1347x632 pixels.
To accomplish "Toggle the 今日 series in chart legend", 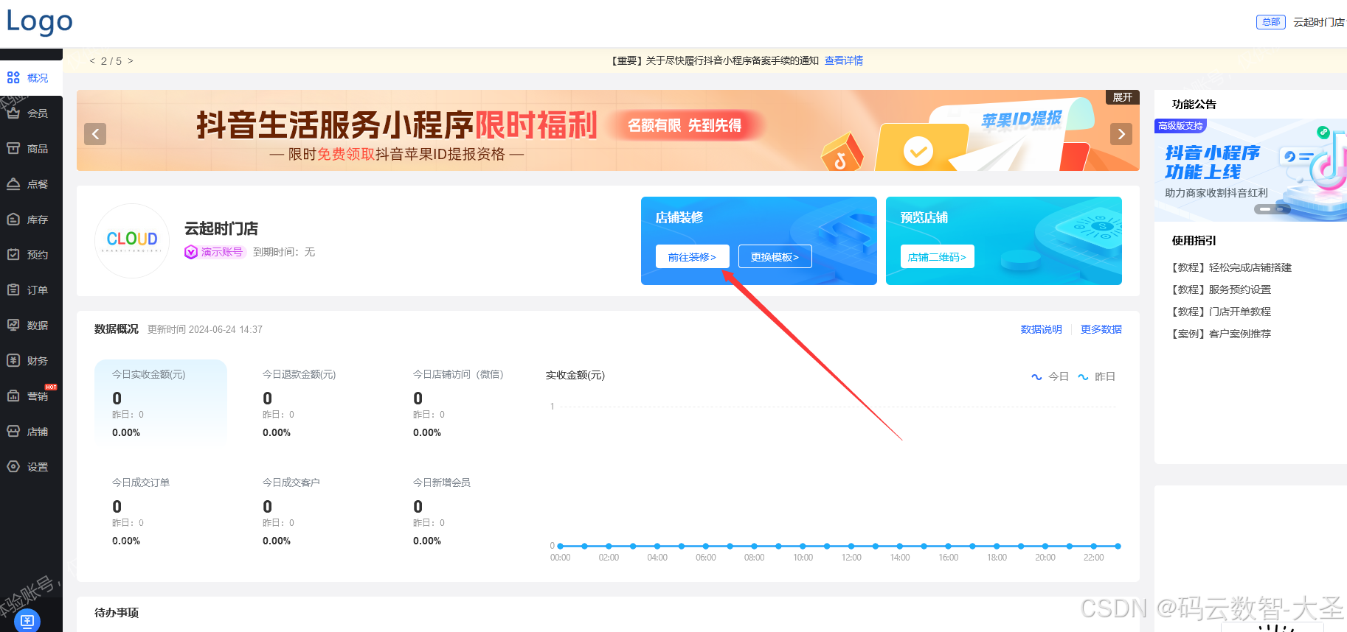I will (x=1050, y=376).
